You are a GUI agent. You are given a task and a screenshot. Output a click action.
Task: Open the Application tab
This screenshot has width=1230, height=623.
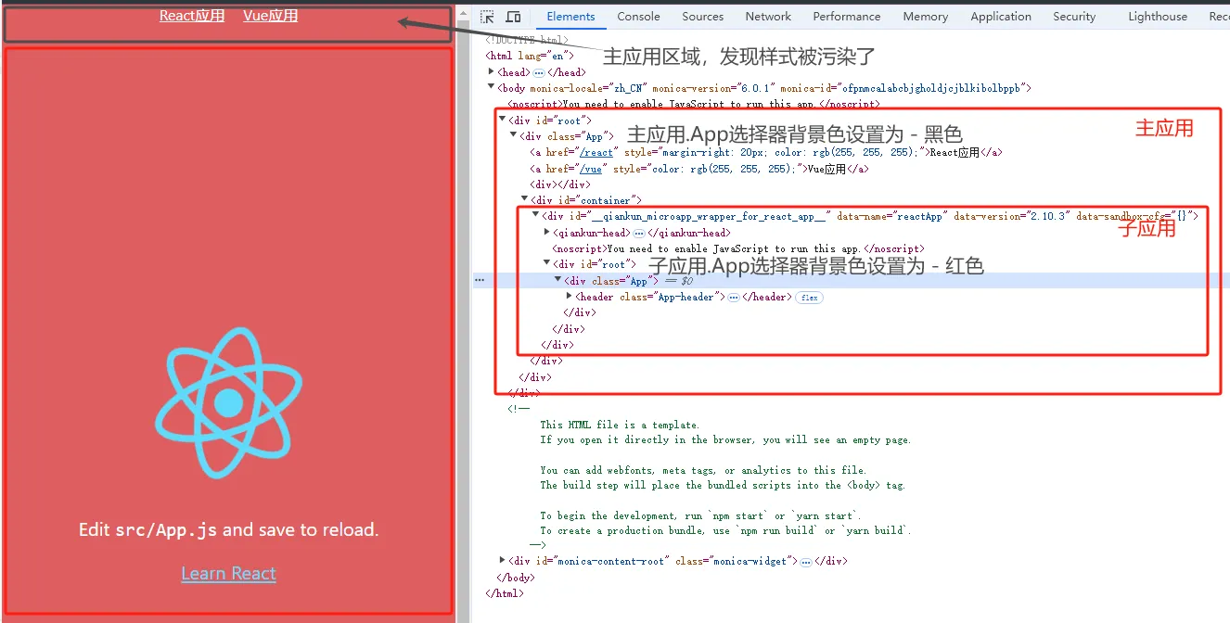[x=1001, y=17]
